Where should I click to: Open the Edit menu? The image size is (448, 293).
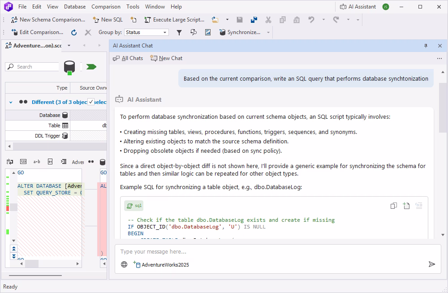point(37,7)
